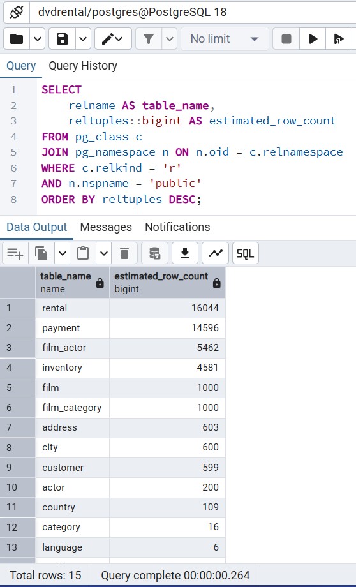The image size is (356, 587).
Task: Expand the open file dropdown arrow
Action: tap(38, 38)
